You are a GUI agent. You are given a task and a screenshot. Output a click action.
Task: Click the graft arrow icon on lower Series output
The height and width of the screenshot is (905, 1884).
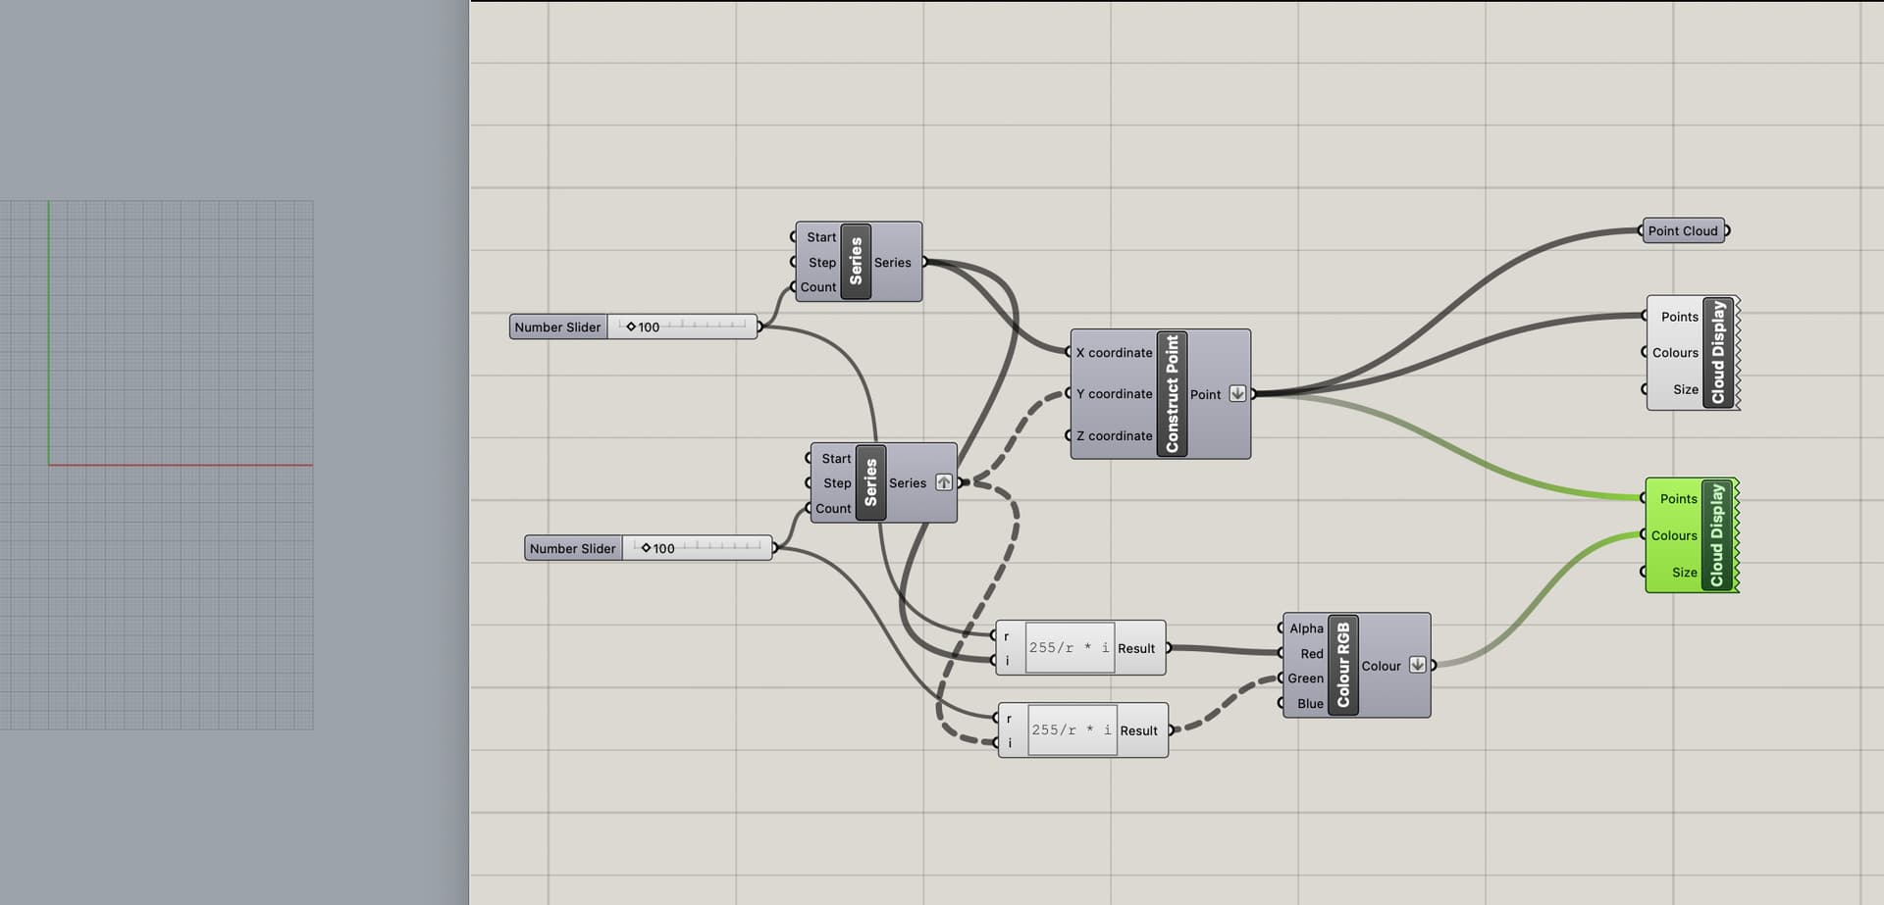(x=943, y=482)
